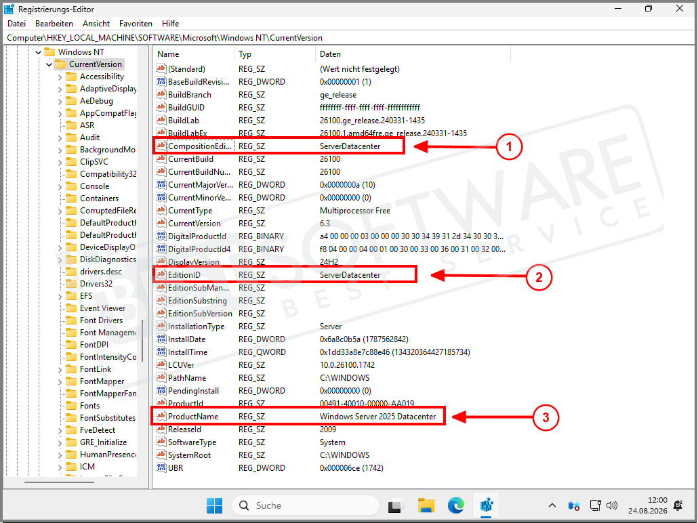Image resolution: width=698 pixels, height=523 pixels.
Task: Expand the Accessibility key
Action: coord(60,77)
